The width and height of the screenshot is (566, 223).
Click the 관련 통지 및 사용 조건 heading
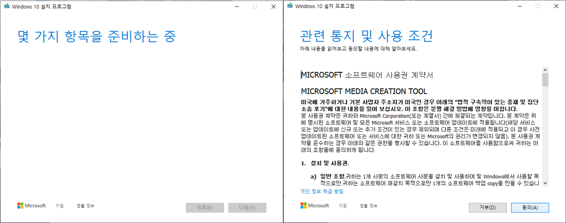point(366,37)
